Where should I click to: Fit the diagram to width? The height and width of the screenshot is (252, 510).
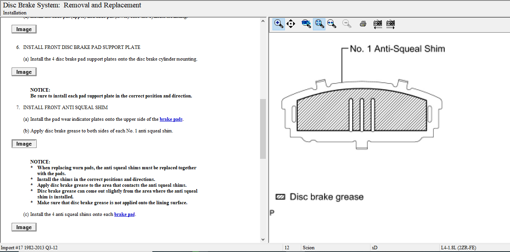click(332, 24)
